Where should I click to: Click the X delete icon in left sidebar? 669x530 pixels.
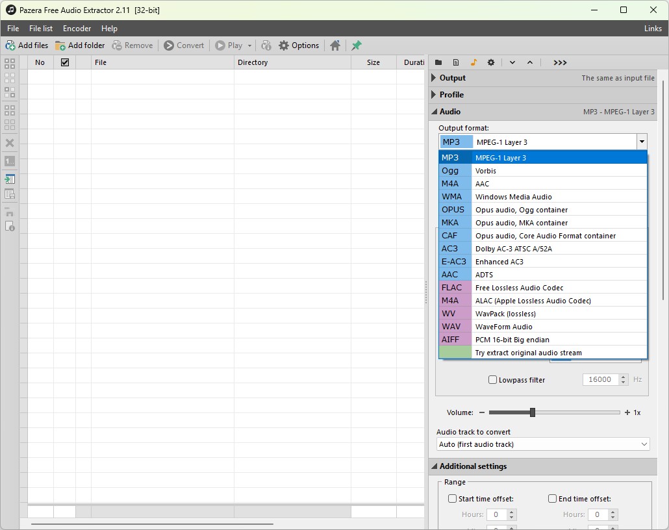[x=9, y=143]
